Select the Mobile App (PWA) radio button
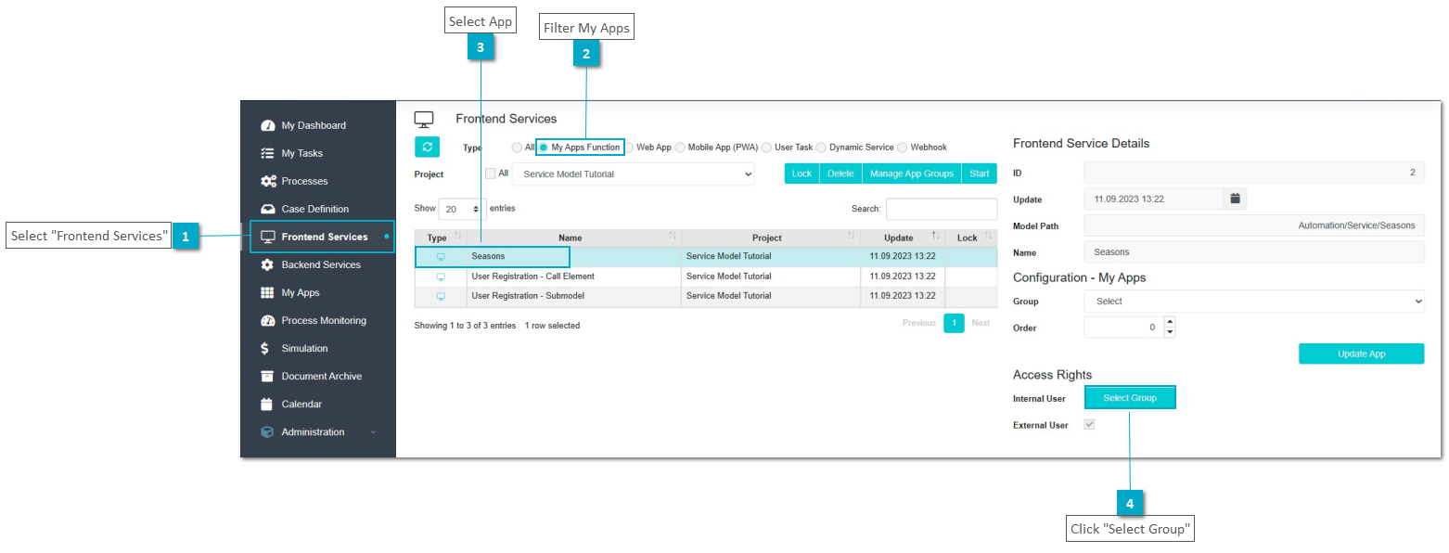This screenshot has width=1449, height=553. [x=680, y=148]
